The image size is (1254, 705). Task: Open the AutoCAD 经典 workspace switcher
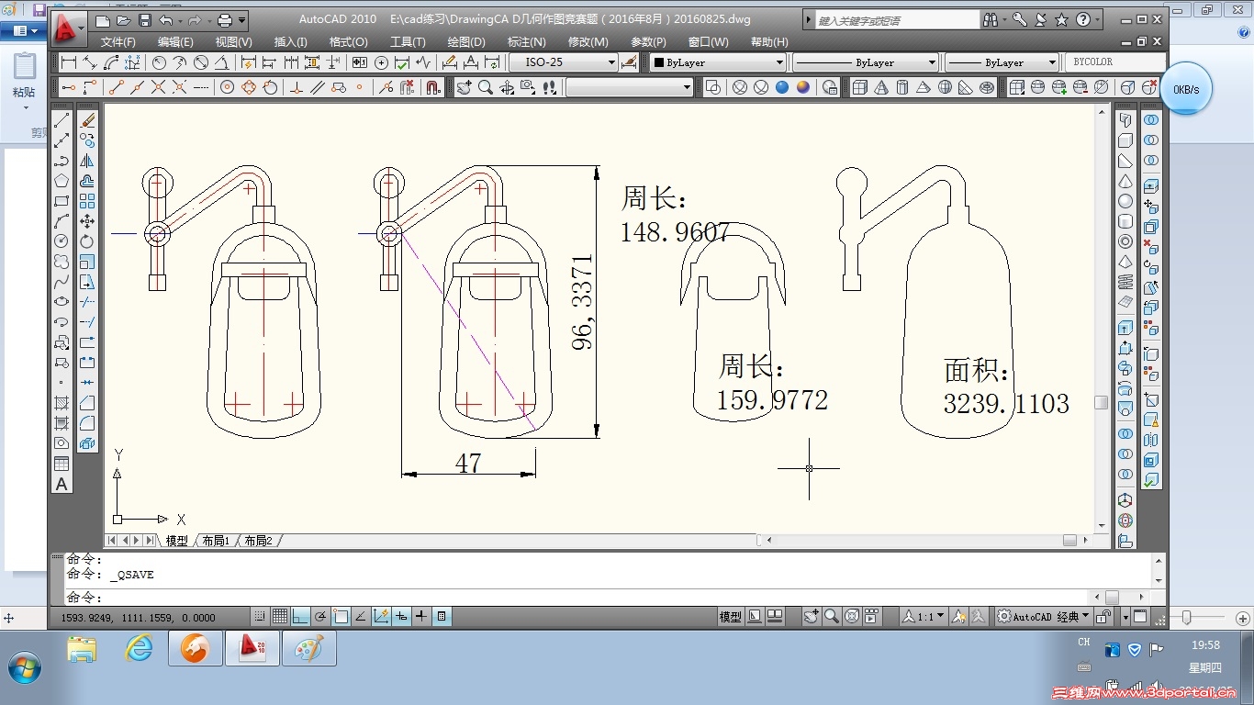(x=1045, y=617)
